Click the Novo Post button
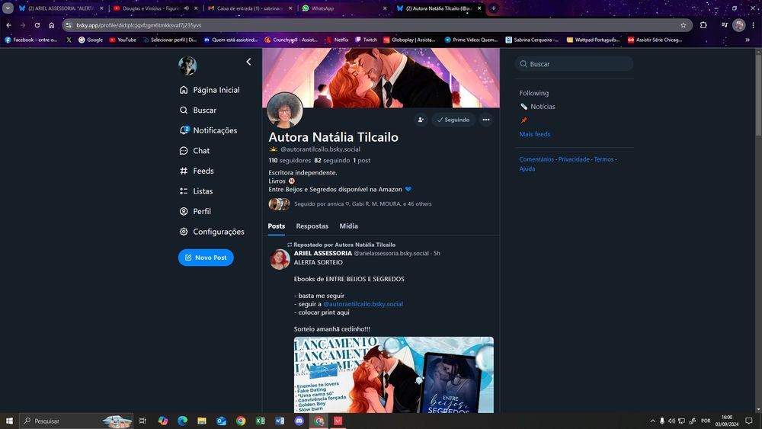 [x=206, y=258]
